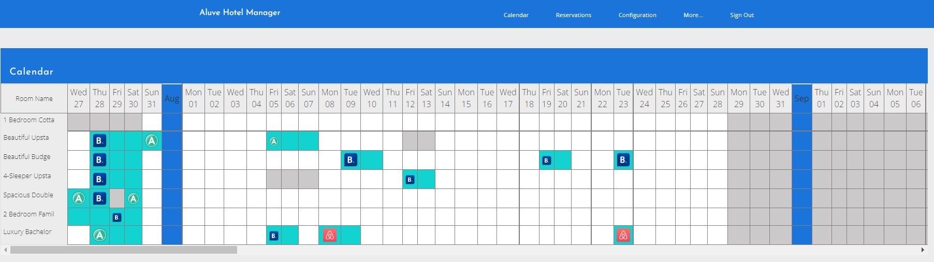Click the Sign Out link

point(741,15)
